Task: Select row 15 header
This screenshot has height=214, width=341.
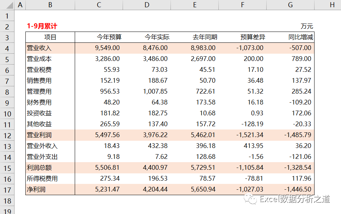Action: pos(7,168)
